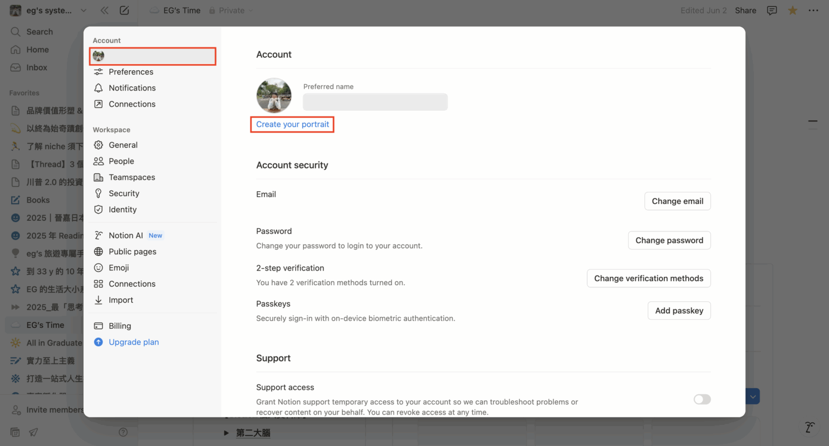Open Teamspaces settings in sidebar

(x=132, y=177)
